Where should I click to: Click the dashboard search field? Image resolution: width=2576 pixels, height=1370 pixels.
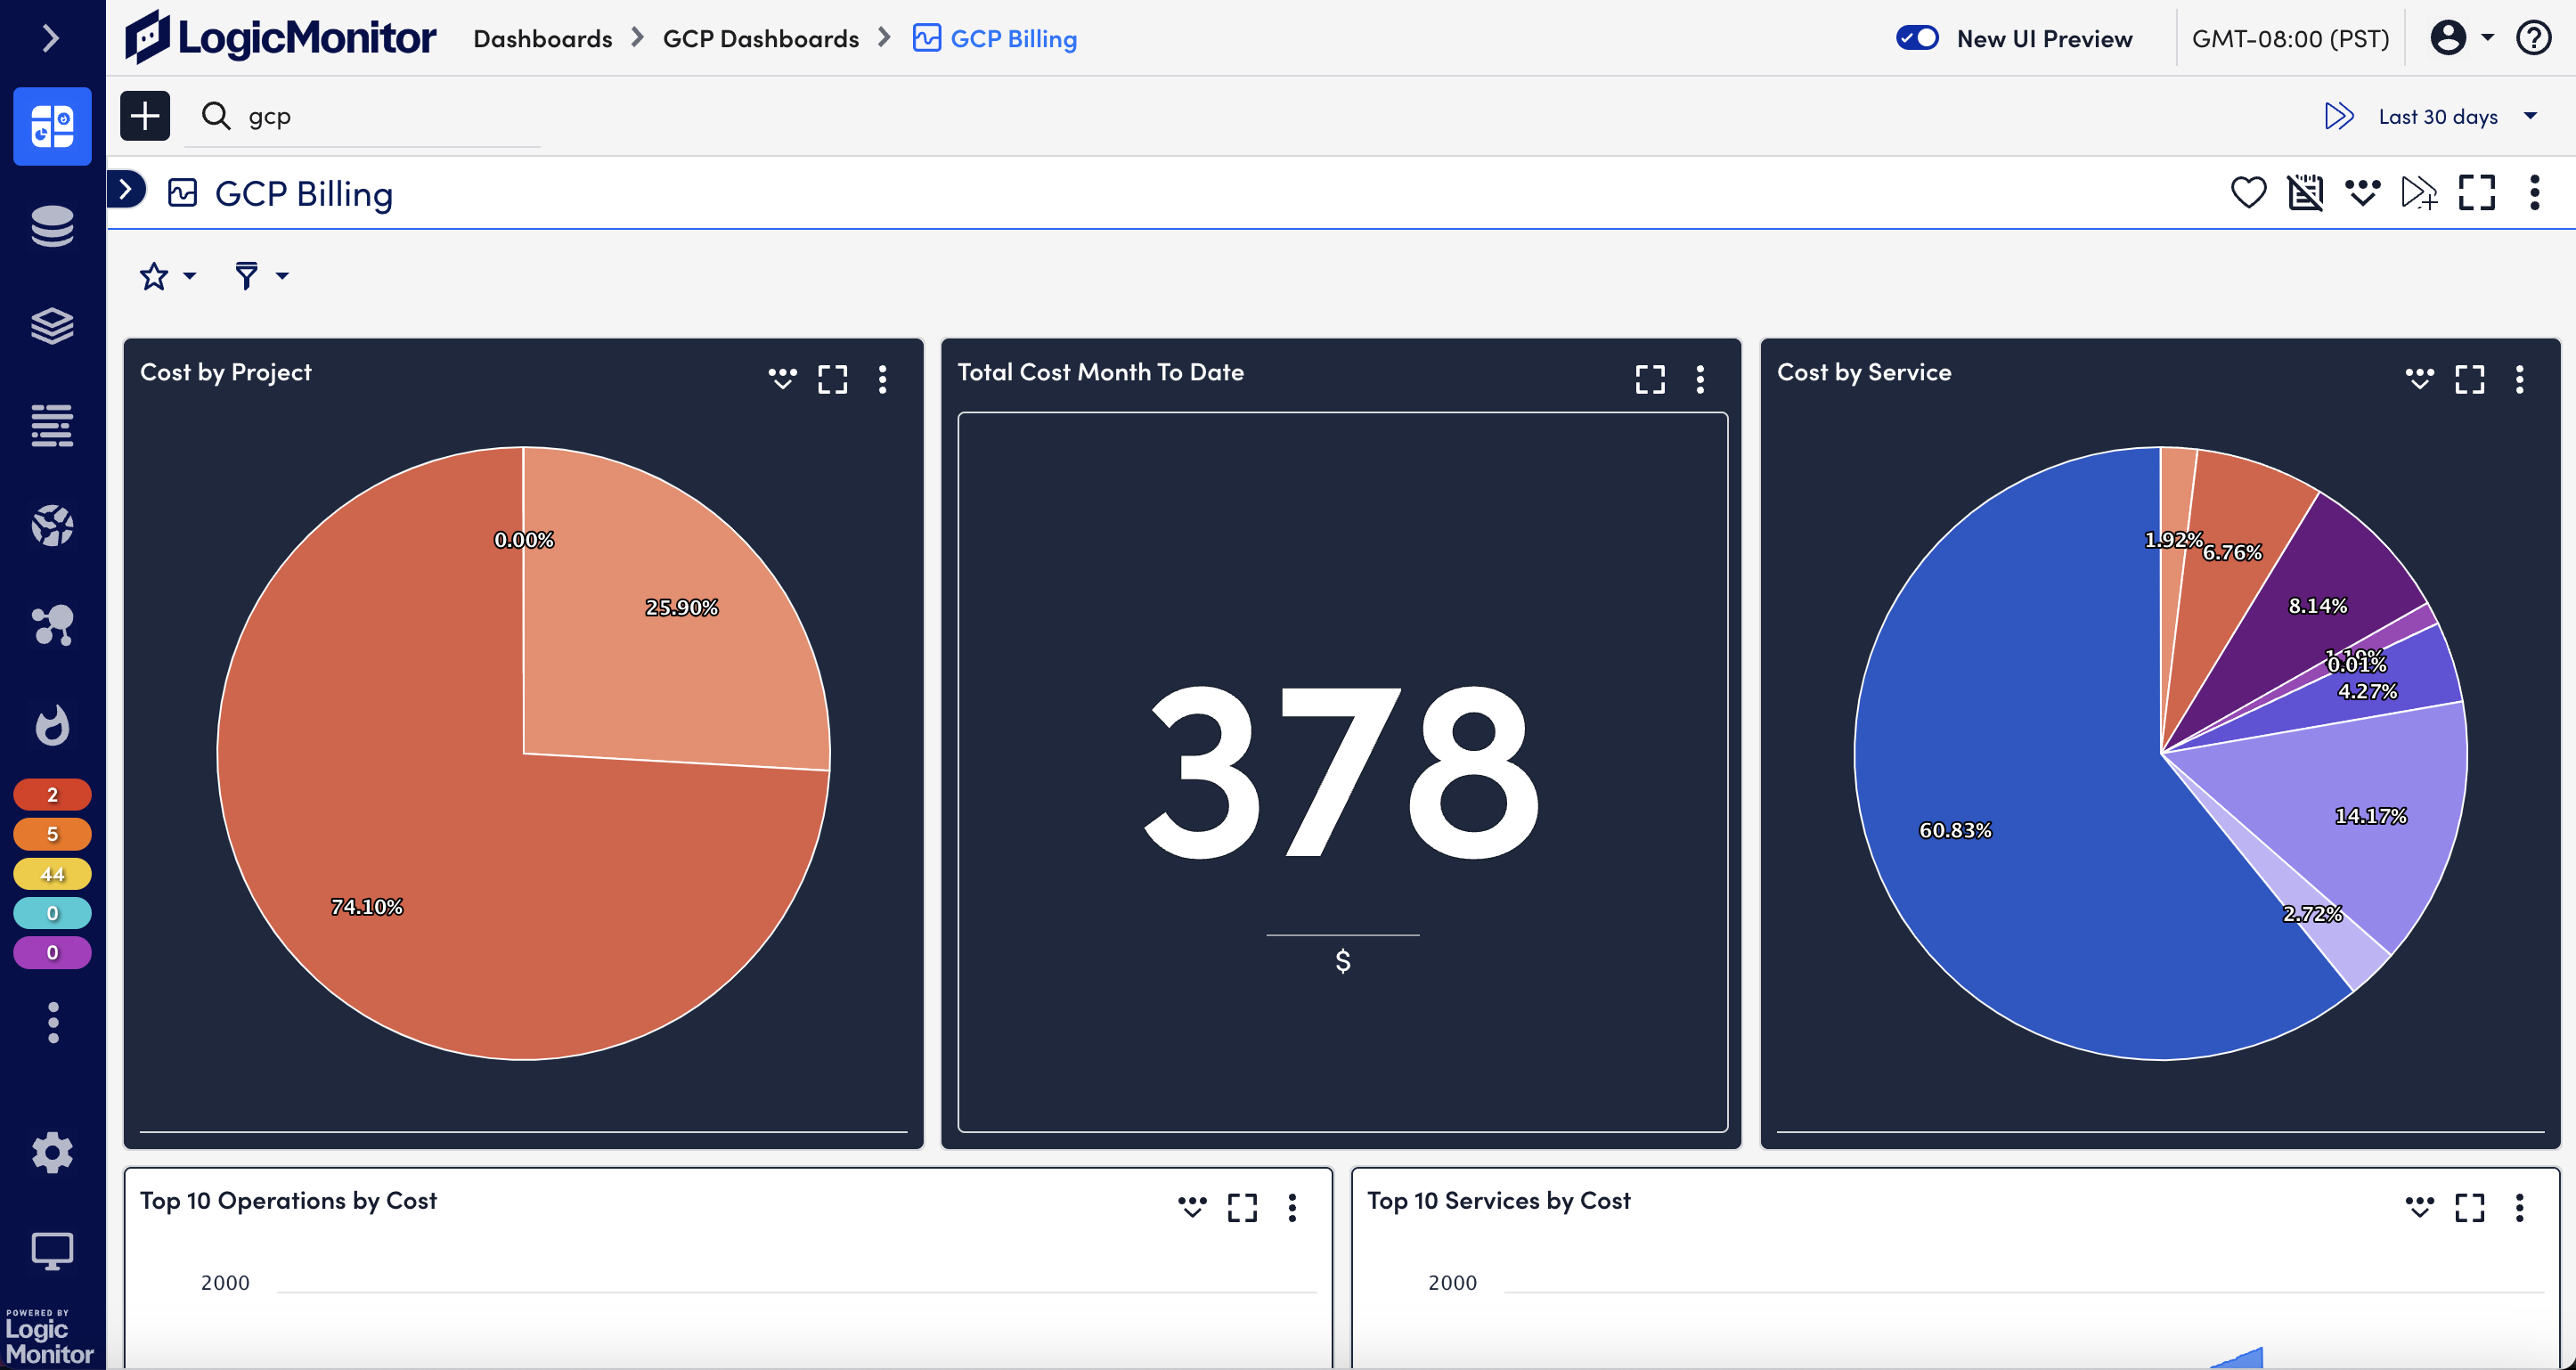pyautogui.click(x=380, y=117)
